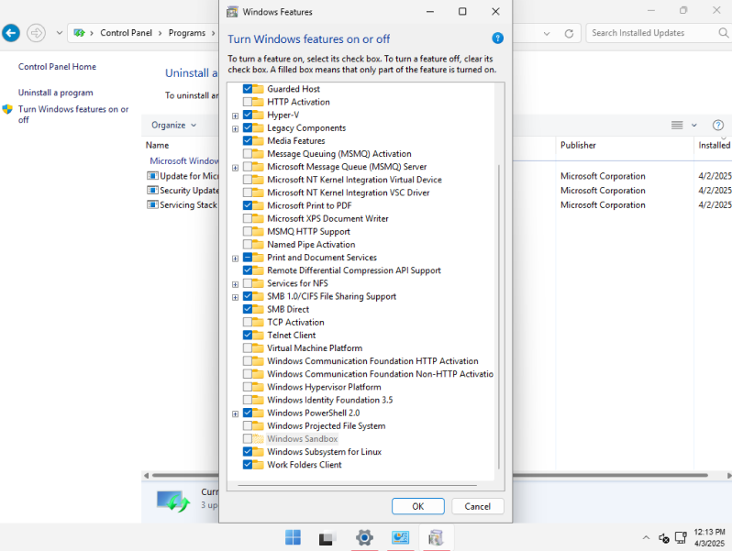Click the Forward arrow in Control Panel
Image resolution: width=732 pixels, height=551 pixels.
pos(36,33)
